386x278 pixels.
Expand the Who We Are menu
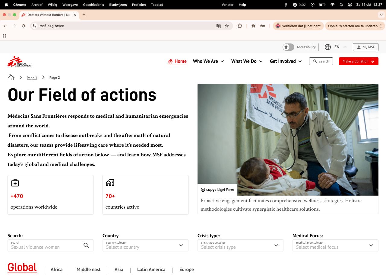pyautogui.click(x=208, y=61)
